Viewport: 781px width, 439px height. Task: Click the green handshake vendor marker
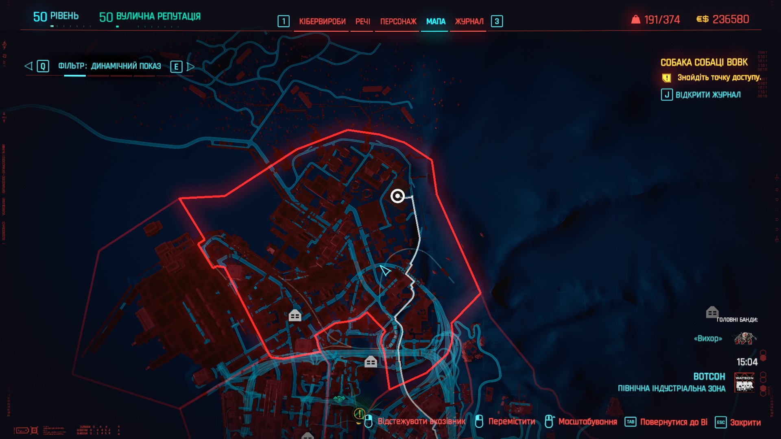pyautogui.click(x=338, y=400)
